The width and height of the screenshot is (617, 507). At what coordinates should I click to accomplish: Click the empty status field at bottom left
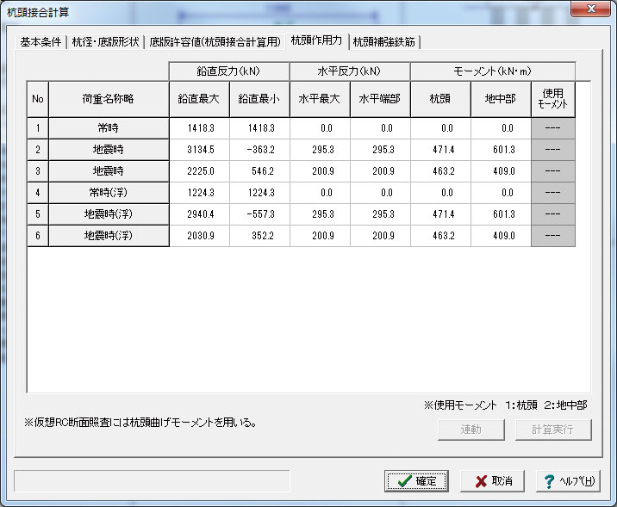152,480
